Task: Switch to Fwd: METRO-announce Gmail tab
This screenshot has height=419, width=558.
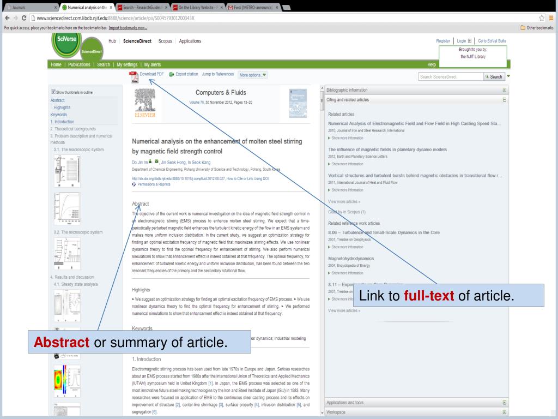Action: coord(253,7)
